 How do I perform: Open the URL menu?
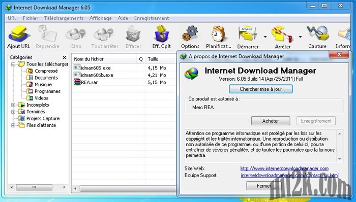click(x=12, y=18)
